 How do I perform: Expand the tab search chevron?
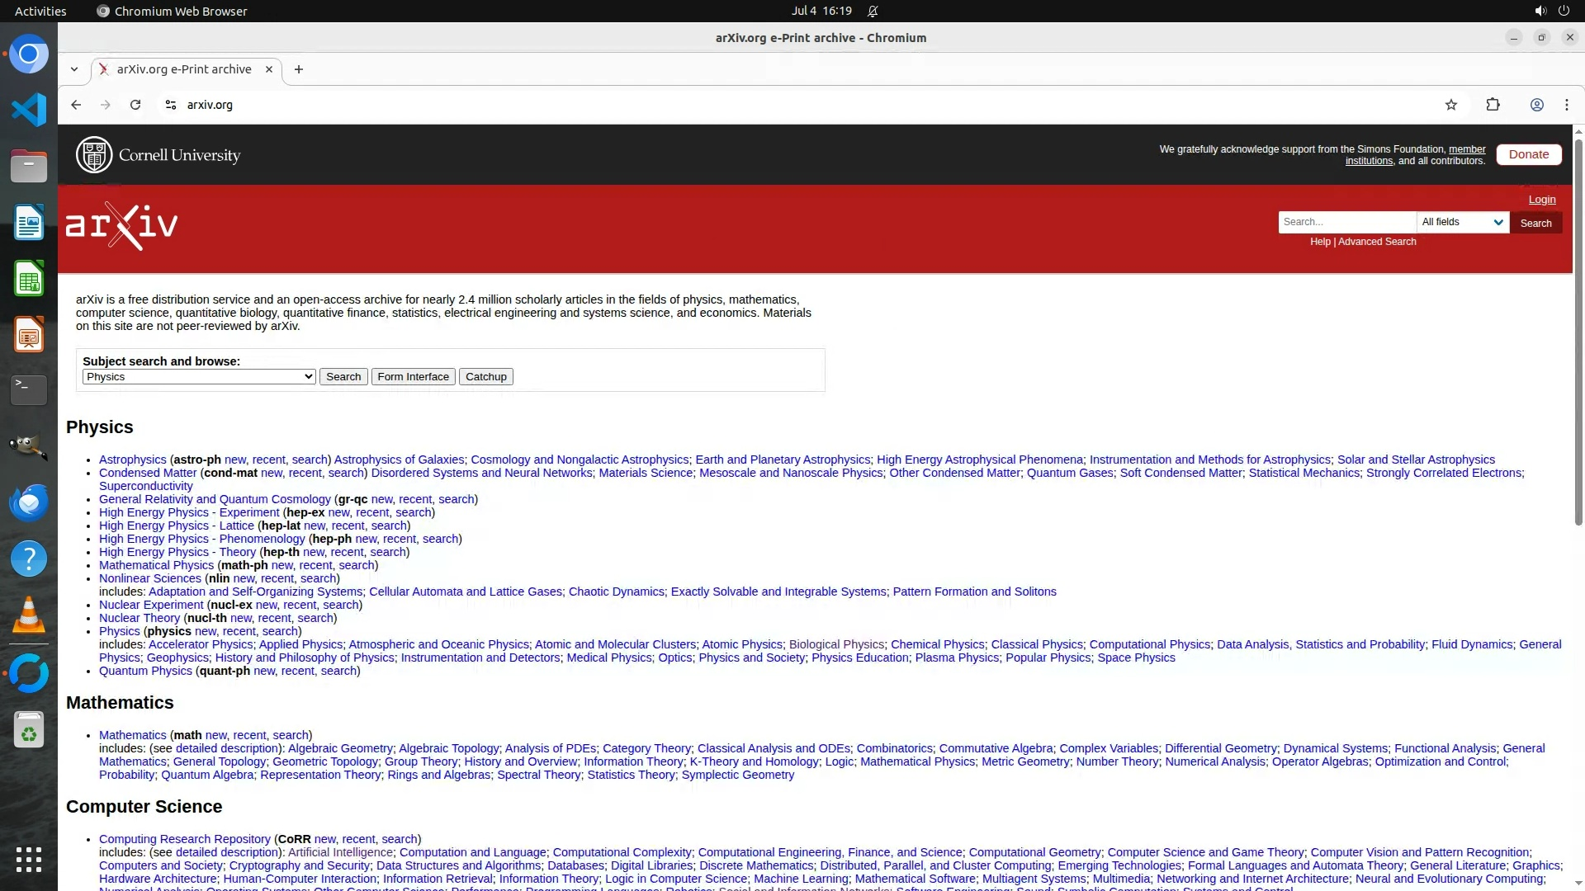[74, 69]
